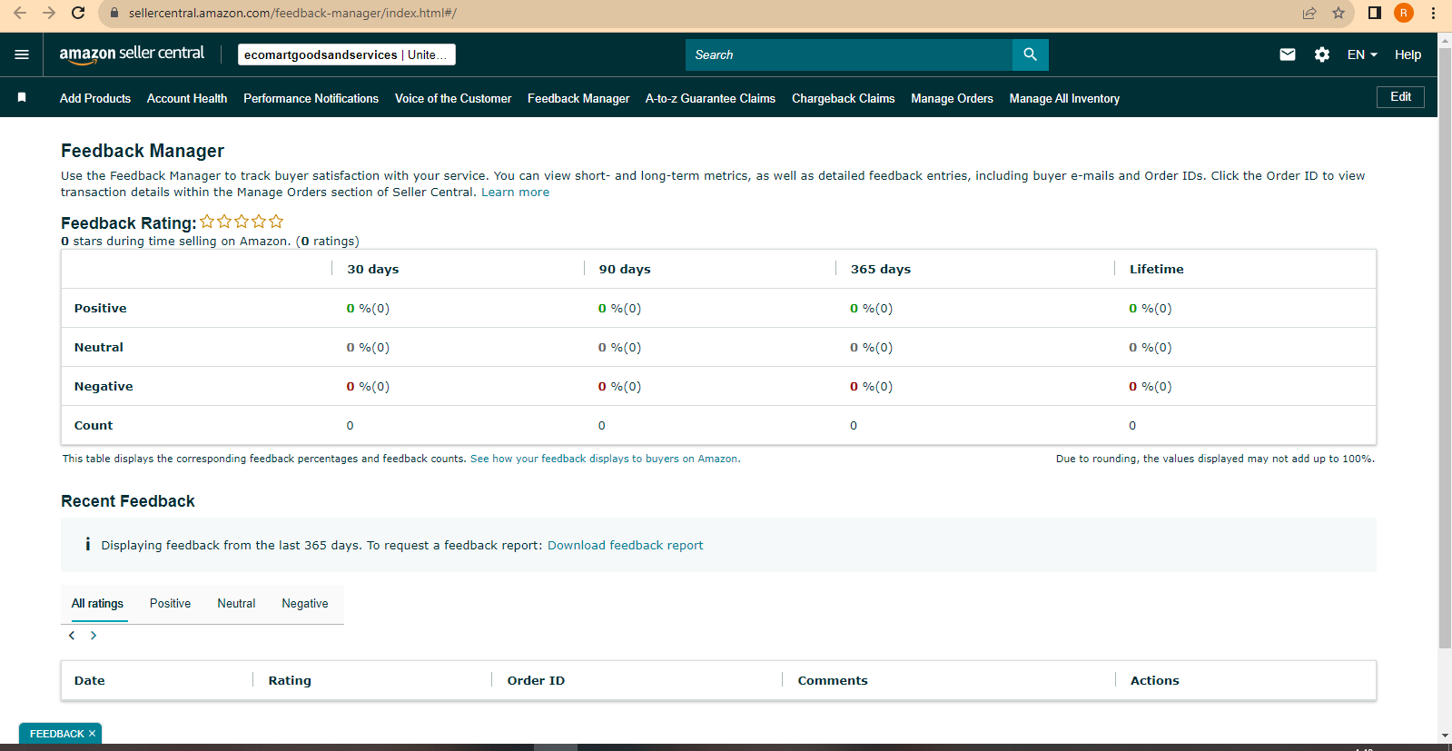
Task: Click the Feedback Manager page heading
Action: [x=143, y=151]
